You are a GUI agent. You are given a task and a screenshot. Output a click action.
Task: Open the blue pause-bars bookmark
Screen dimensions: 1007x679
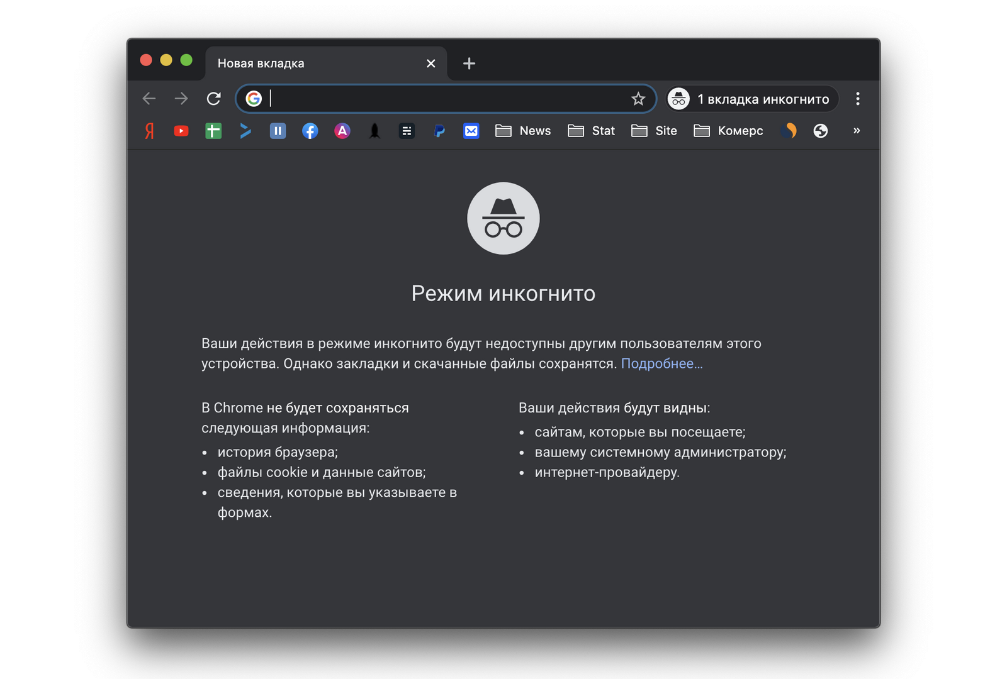point(278,131)
